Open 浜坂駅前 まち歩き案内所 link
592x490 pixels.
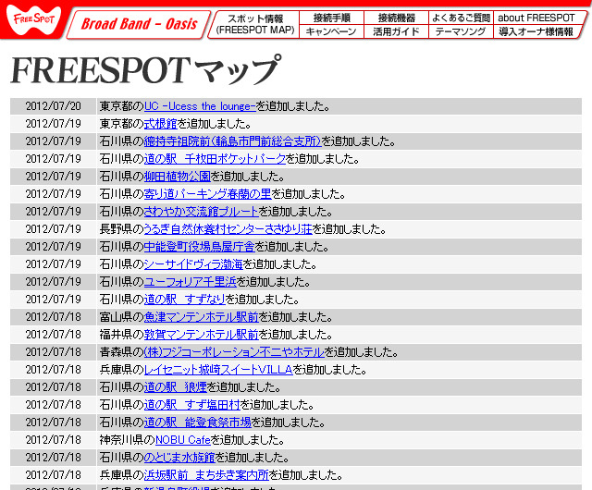tap(206, 475)
